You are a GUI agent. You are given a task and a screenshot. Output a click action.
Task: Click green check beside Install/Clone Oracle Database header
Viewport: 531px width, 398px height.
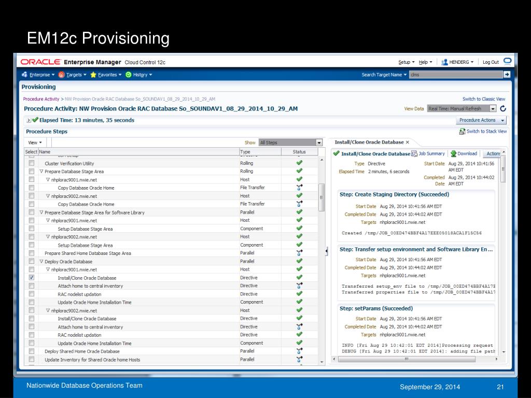(x=336, y=153)
